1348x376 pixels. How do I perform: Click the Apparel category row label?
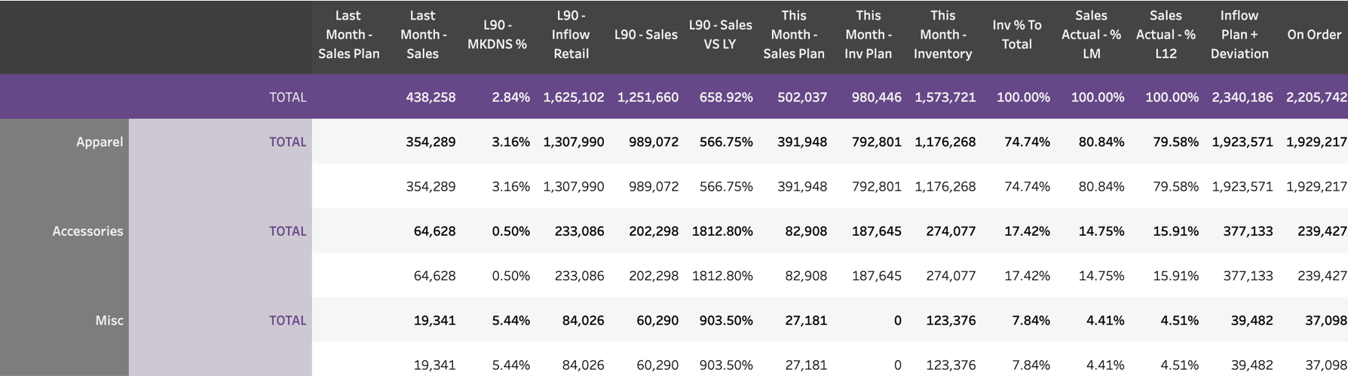point(100,142)
